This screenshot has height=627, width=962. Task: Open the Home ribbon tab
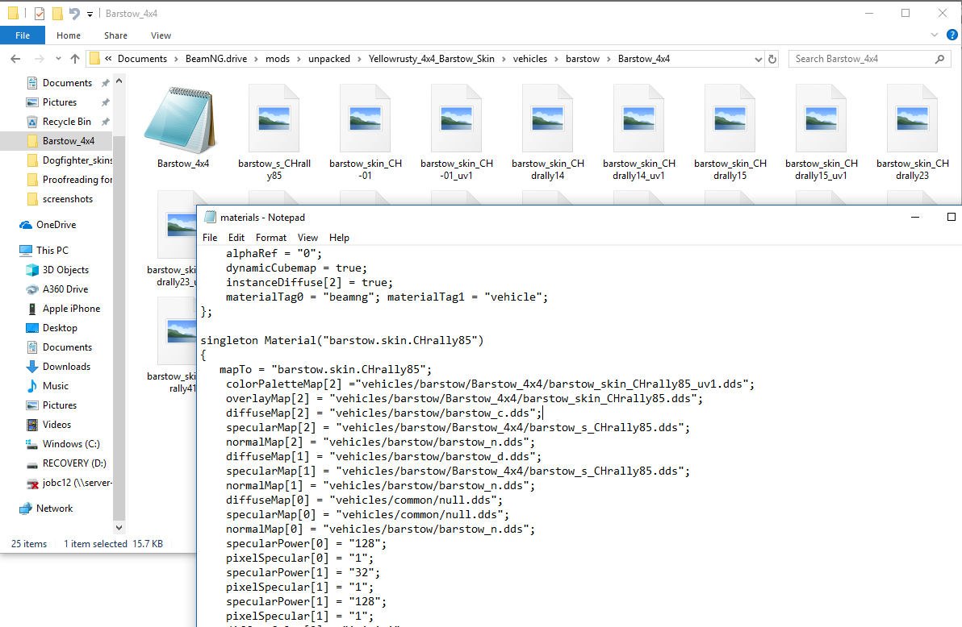coord(68,35)
